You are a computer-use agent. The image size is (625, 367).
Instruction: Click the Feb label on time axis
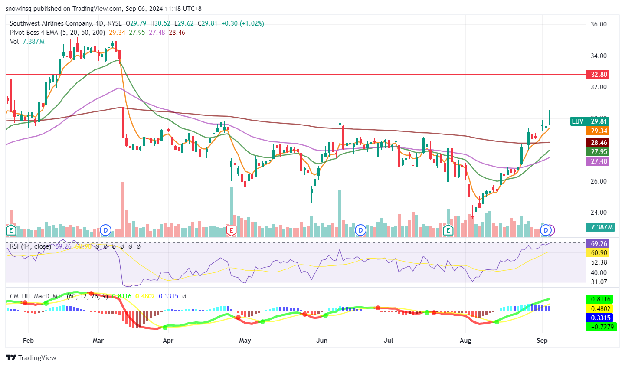coord(28,341)
